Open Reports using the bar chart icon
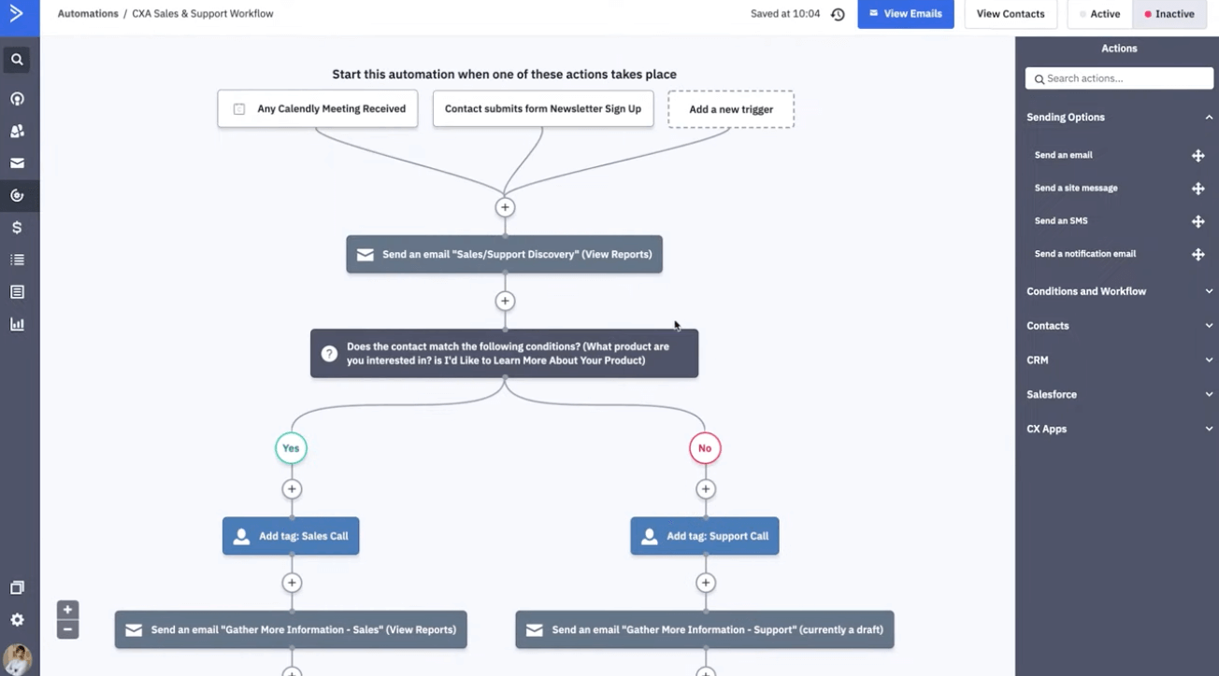Viewport: 1219px width, 676px height. coord(19,324)
